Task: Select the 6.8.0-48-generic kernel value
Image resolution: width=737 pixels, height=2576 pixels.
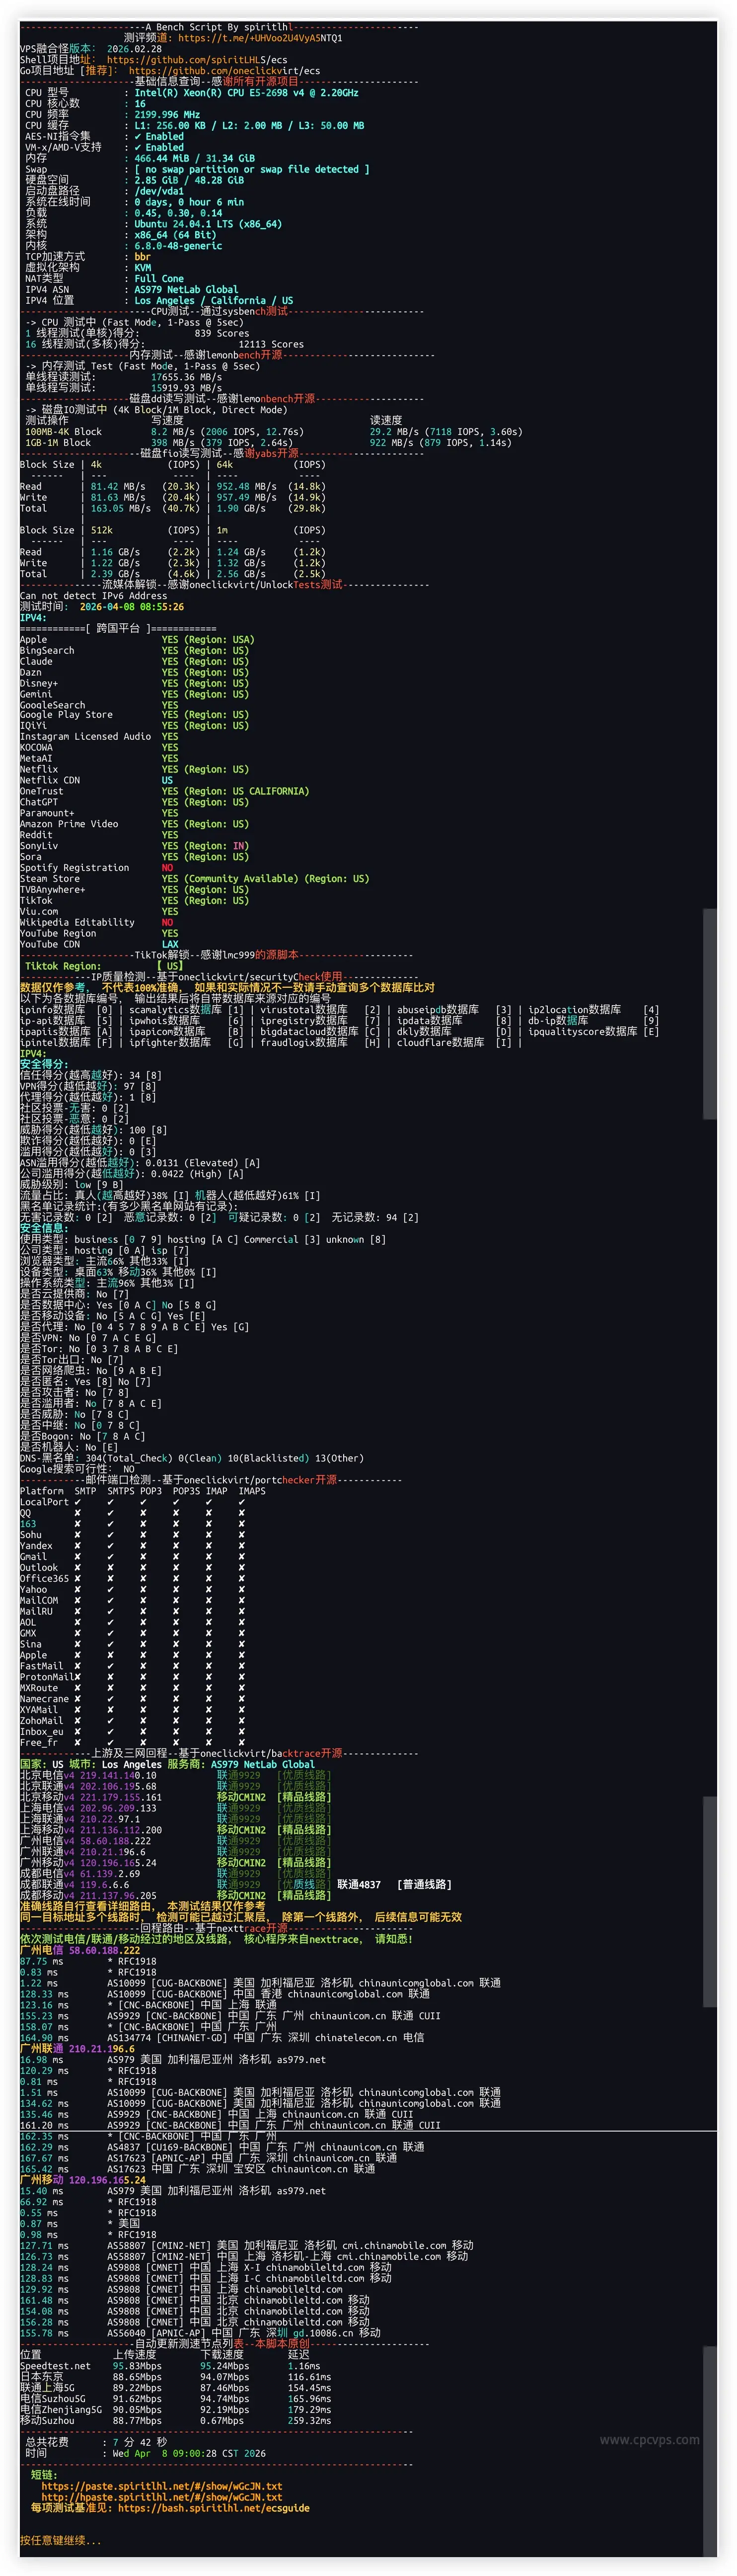Action: click(178, 246)
